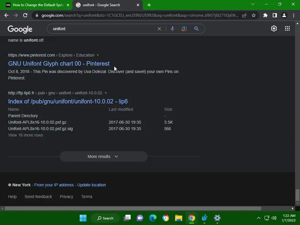Open the Chrome three-dot menu
Screen dimensions: 300x225
(x=294, y=15)
